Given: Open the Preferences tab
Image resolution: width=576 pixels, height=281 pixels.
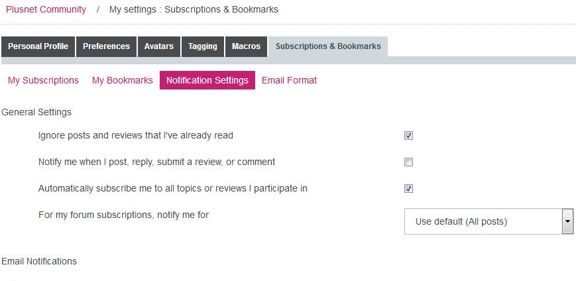Looking at the screenshot, I should pos(106,46).
